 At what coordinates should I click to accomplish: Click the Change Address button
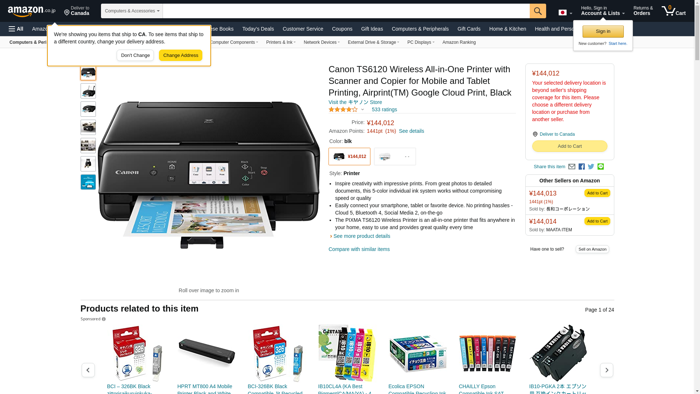(x=180, y=55)
